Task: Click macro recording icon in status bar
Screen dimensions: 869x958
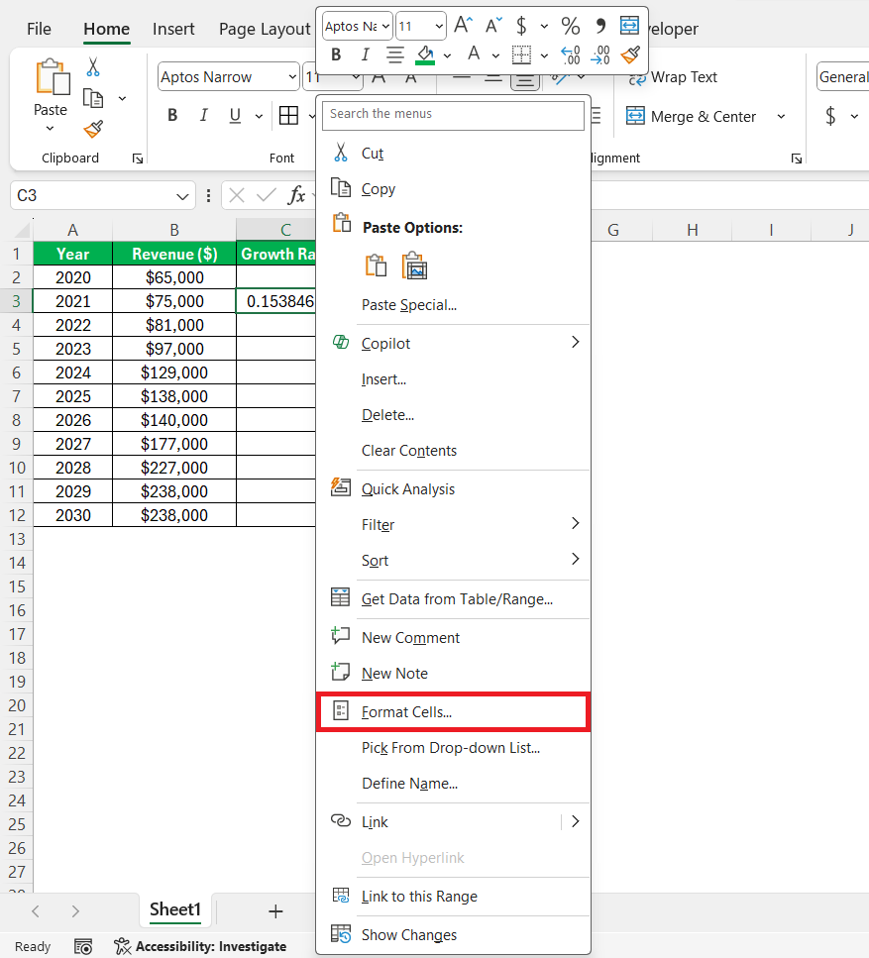Action: click(x=83, y=946)
